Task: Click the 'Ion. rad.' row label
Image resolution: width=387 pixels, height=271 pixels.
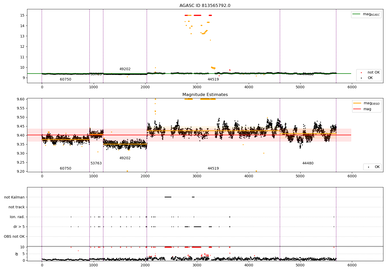Action: [17, 217]
